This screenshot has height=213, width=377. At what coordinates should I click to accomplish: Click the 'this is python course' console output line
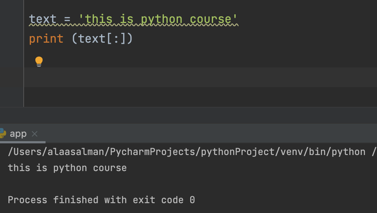point(67,168)
